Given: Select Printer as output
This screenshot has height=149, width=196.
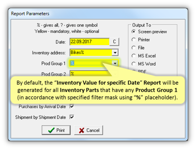Looking at the screenshot, I should 134,40.
